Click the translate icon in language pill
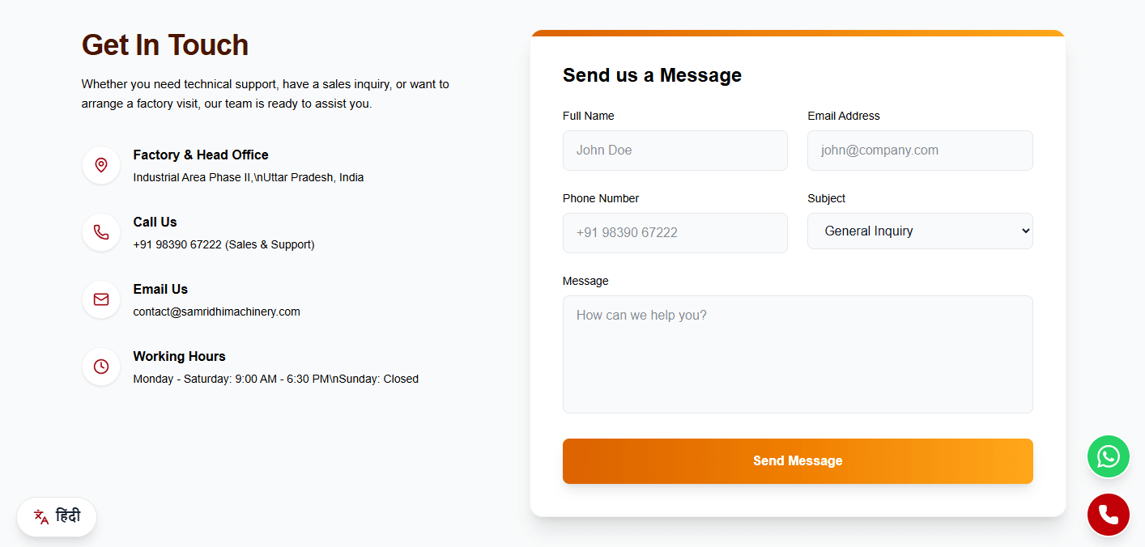1145x547 pixels. click(x=41, y=516)
